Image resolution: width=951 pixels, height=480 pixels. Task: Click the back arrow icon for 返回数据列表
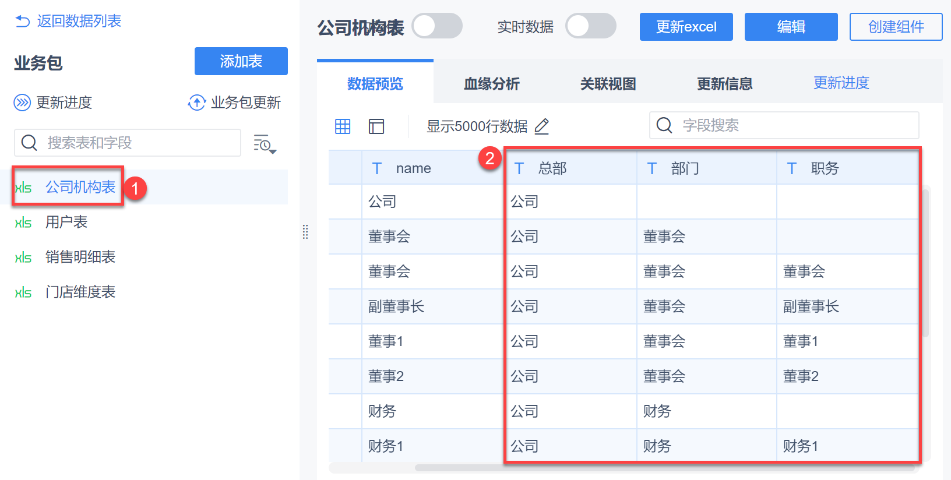22,22
